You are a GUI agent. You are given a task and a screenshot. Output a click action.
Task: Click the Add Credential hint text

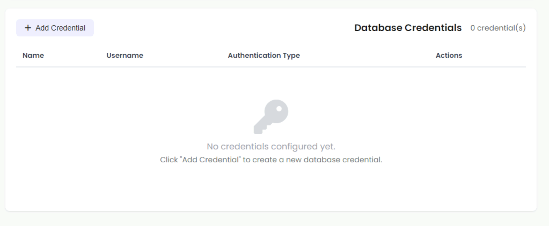[272, 160]
